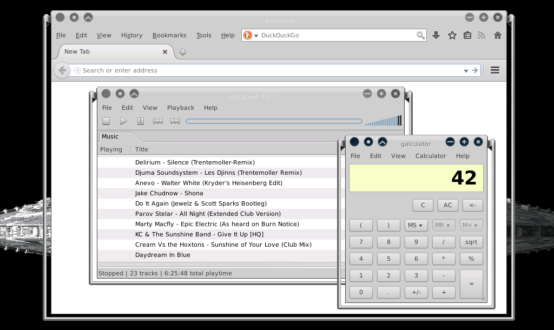This screenshot has height=330, width=554.
Task: Sort by the Title column header
Action: pyautogui.click(x=234, y=149)
